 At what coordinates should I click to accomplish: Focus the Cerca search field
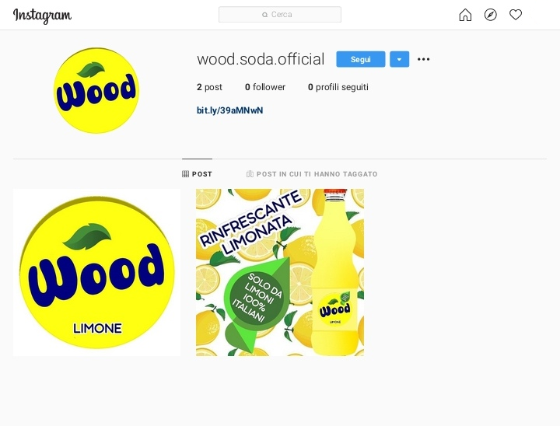tap(280, 15)
